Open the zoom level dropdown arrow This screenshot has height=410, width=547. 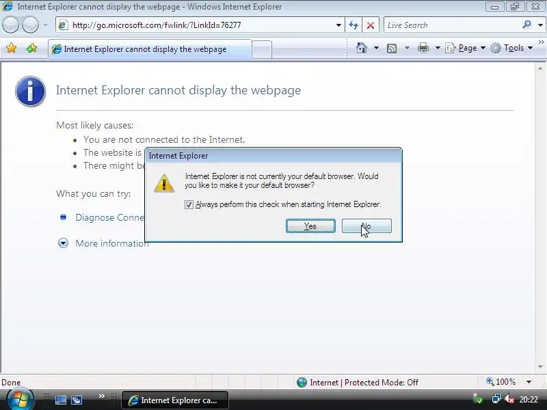click(x=529, y=382)
